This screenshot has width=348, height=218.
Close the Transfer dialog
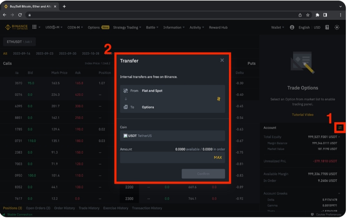click(222, 60)
